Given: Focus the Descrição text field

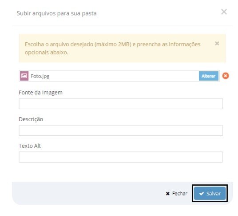Looking at the screenshot, I should coord(121,130).
